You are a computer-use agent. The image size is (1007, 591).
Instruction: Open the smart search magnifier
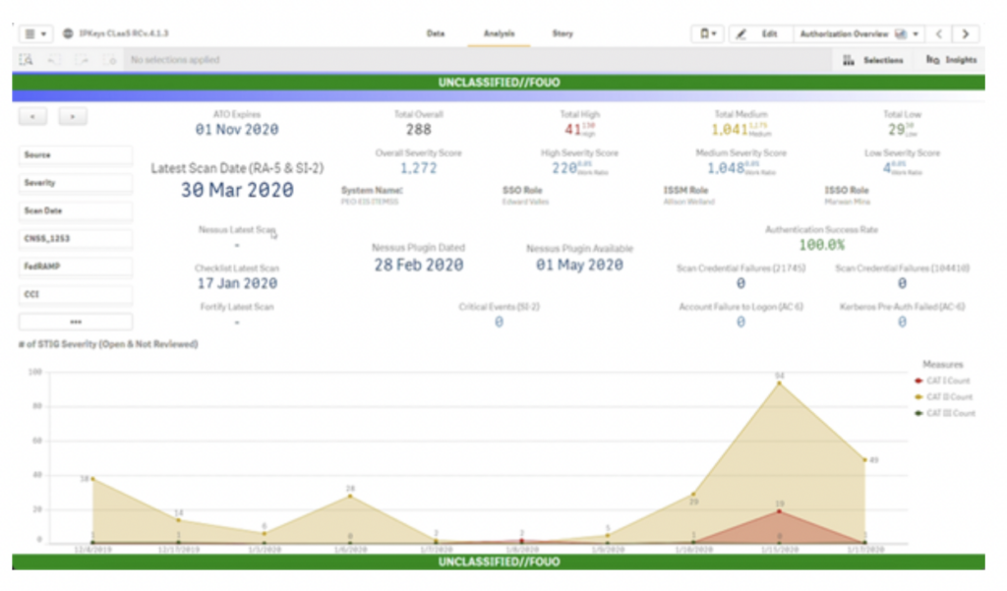25,60
